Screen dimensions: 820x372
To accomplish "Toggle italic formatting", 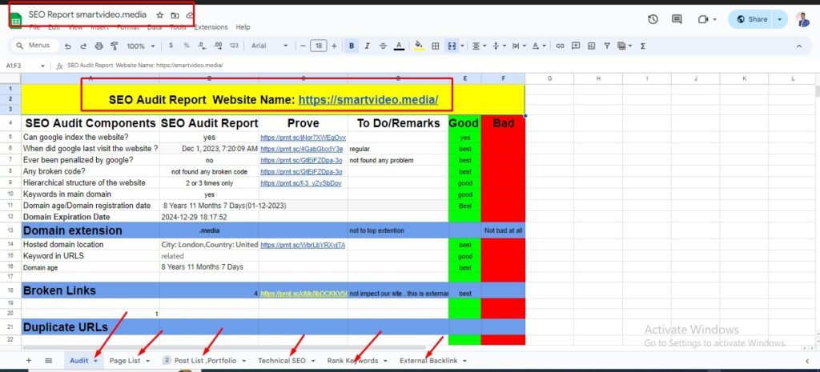I will 367,46.
